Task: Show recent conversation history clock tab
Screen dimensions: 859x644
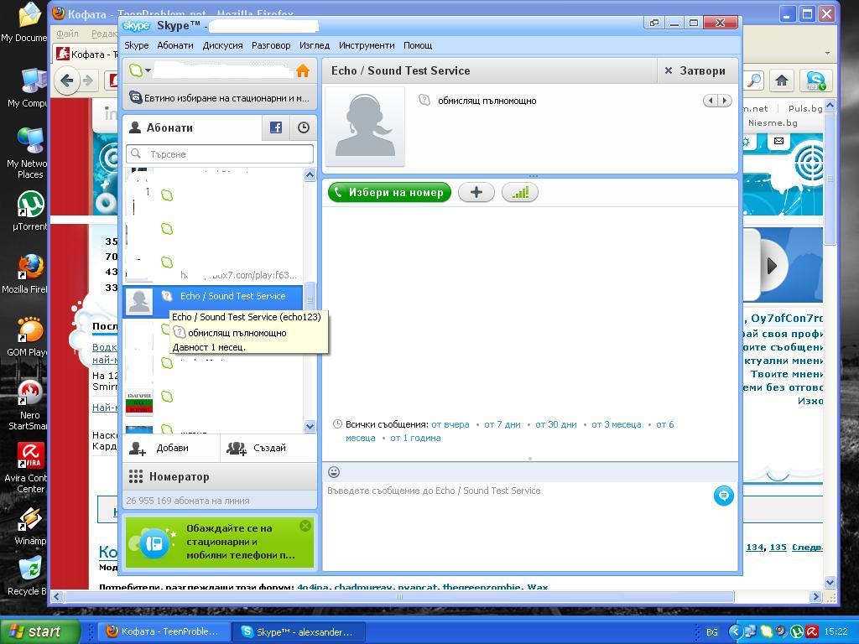Action: pos(303,127)
